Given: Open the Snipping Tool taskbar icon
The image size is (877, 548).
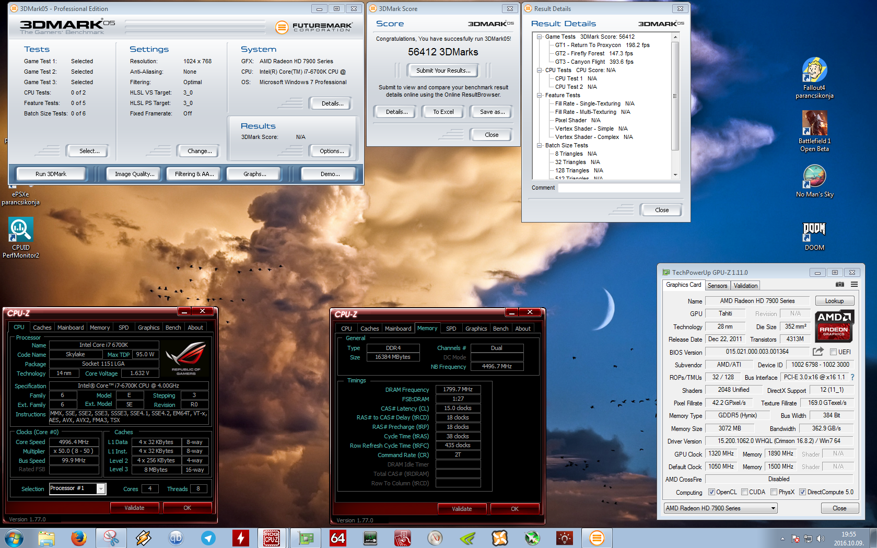Looking at the screenshot, I should click(x=111, y=538).
